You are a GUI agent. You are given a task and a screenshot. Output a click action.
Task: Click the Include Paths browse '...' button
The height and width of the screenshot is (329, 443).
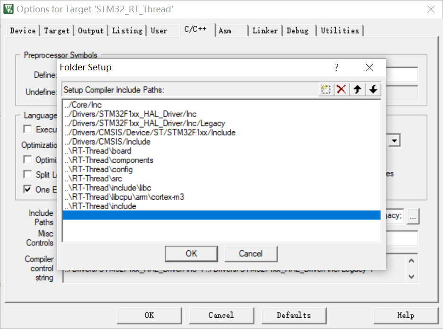[413, 216]
